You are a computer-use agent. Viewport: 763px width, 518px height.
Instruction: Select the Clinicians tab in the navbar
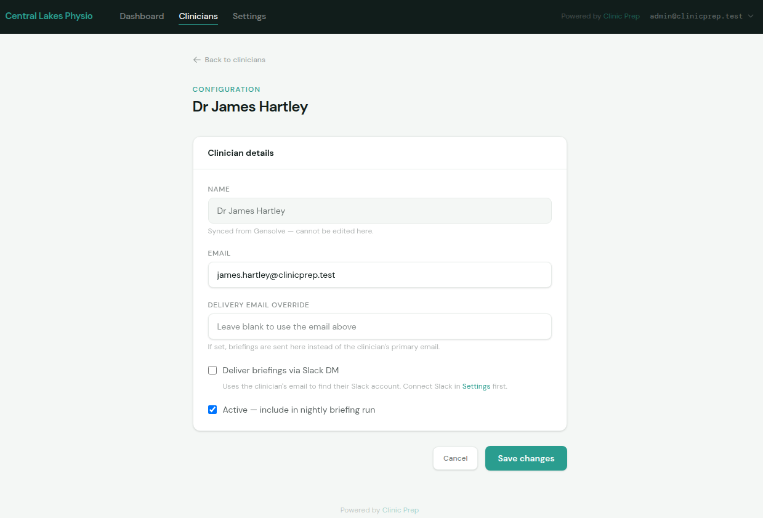coord(198,16)
